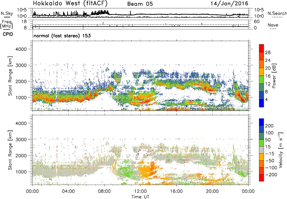Pick the red top segment of power color bar
The height and width of the screenshot is (199, 287).
point(262,48)
